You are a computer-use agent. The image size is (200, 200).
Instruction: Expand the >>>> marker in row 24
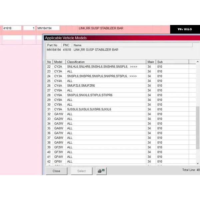[133, 76]
